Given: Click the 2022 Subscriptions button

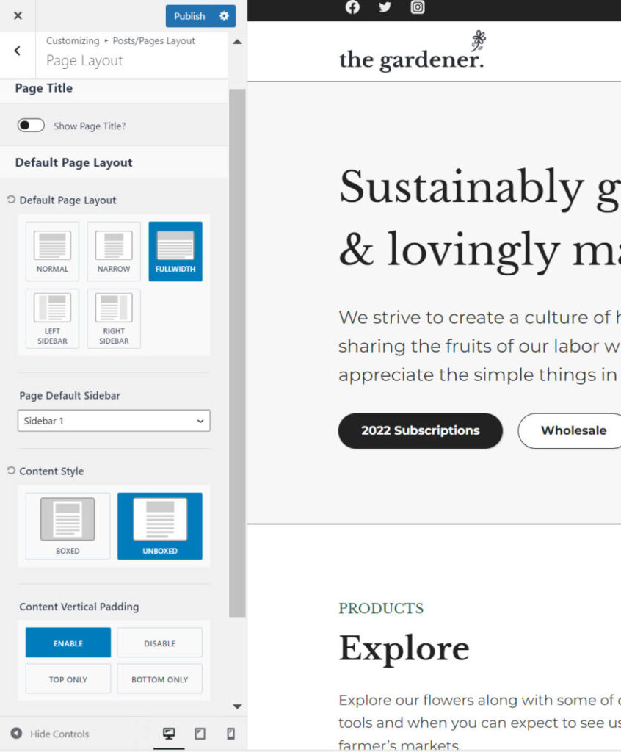Looking at the screenshot, I should [x=420, y=431].
